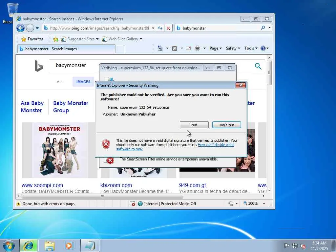Click the Bing page blue search magnifier
The width and height of the screenshot is (336, 252).
click(258, 66)
